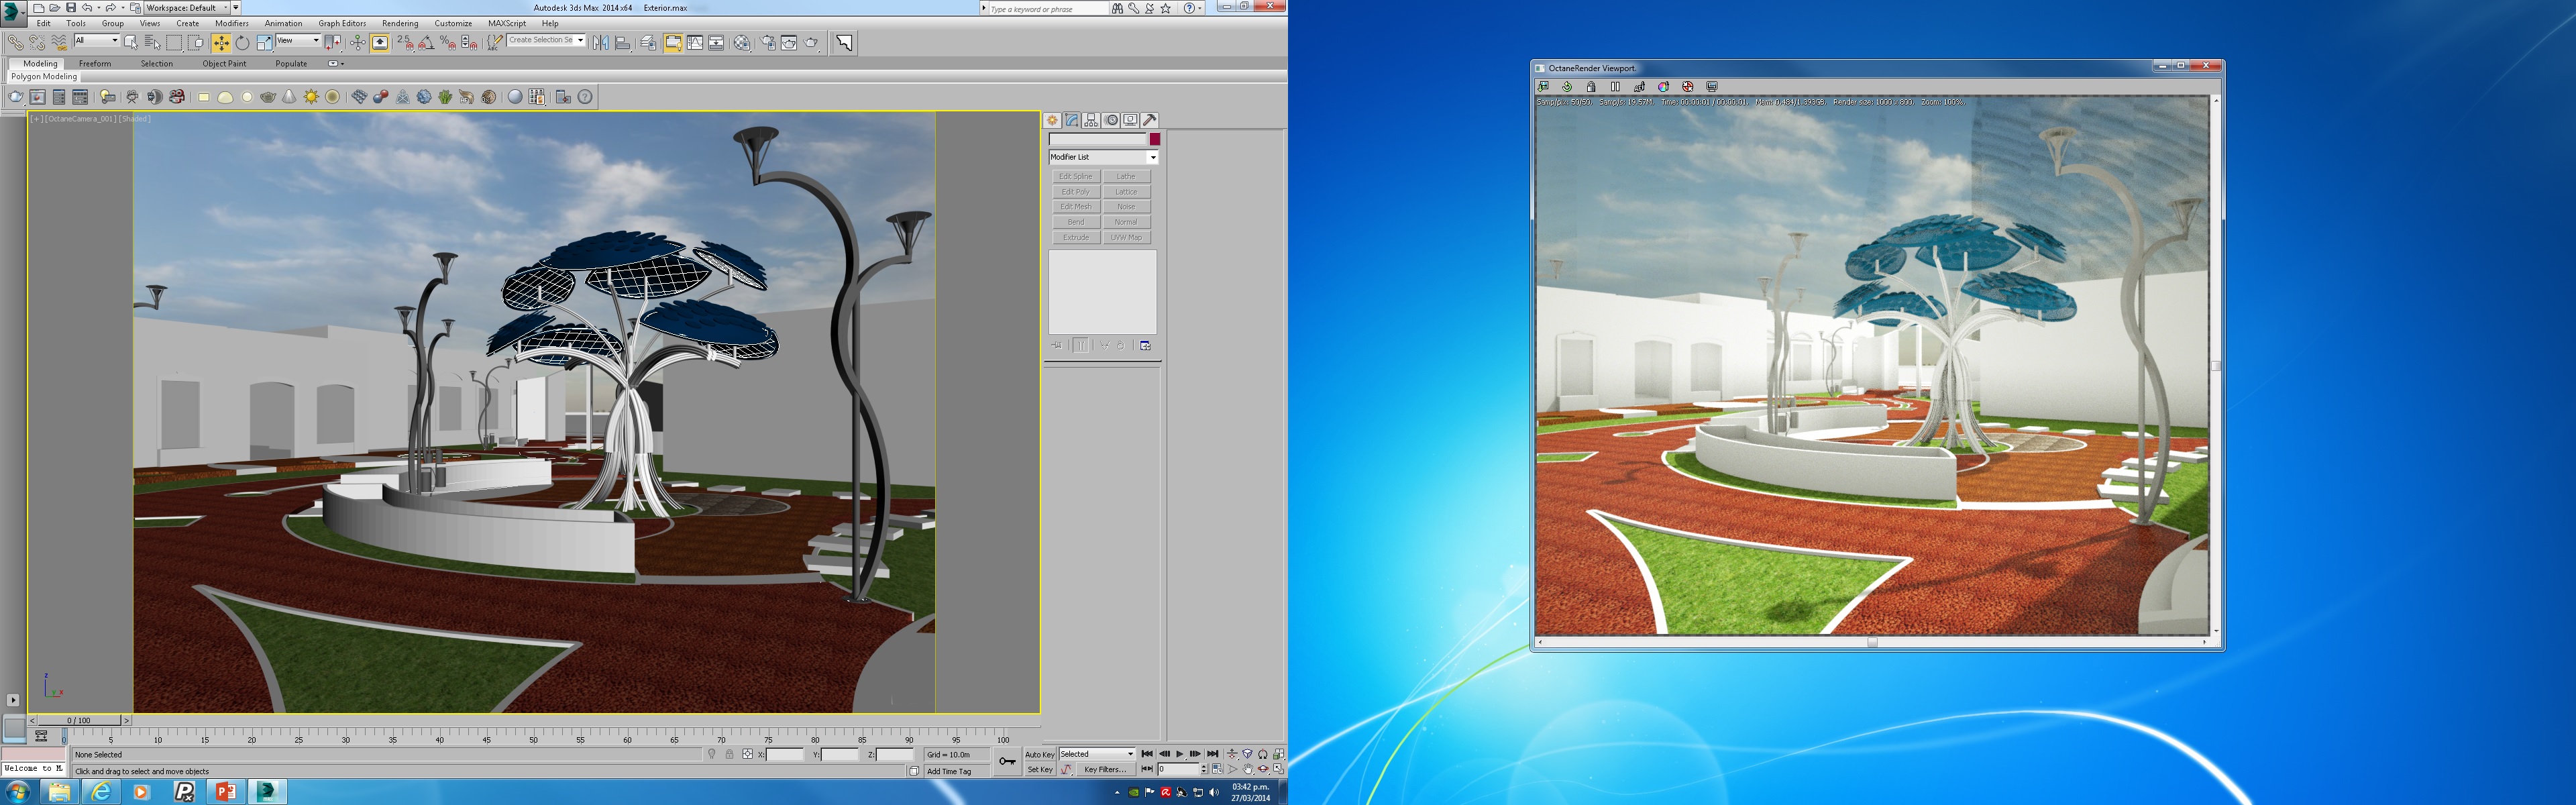Screen dimensions: 2576x805
Task: Click the object color swatch
Action: (1154, 139)
